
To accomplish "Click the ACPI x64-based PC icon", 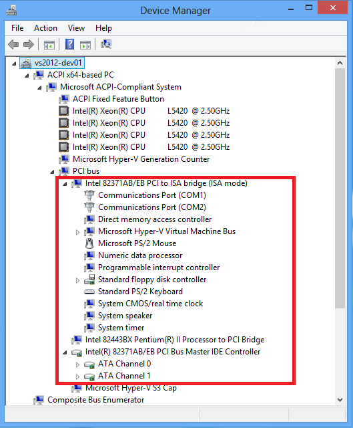I will pos(39,75).
